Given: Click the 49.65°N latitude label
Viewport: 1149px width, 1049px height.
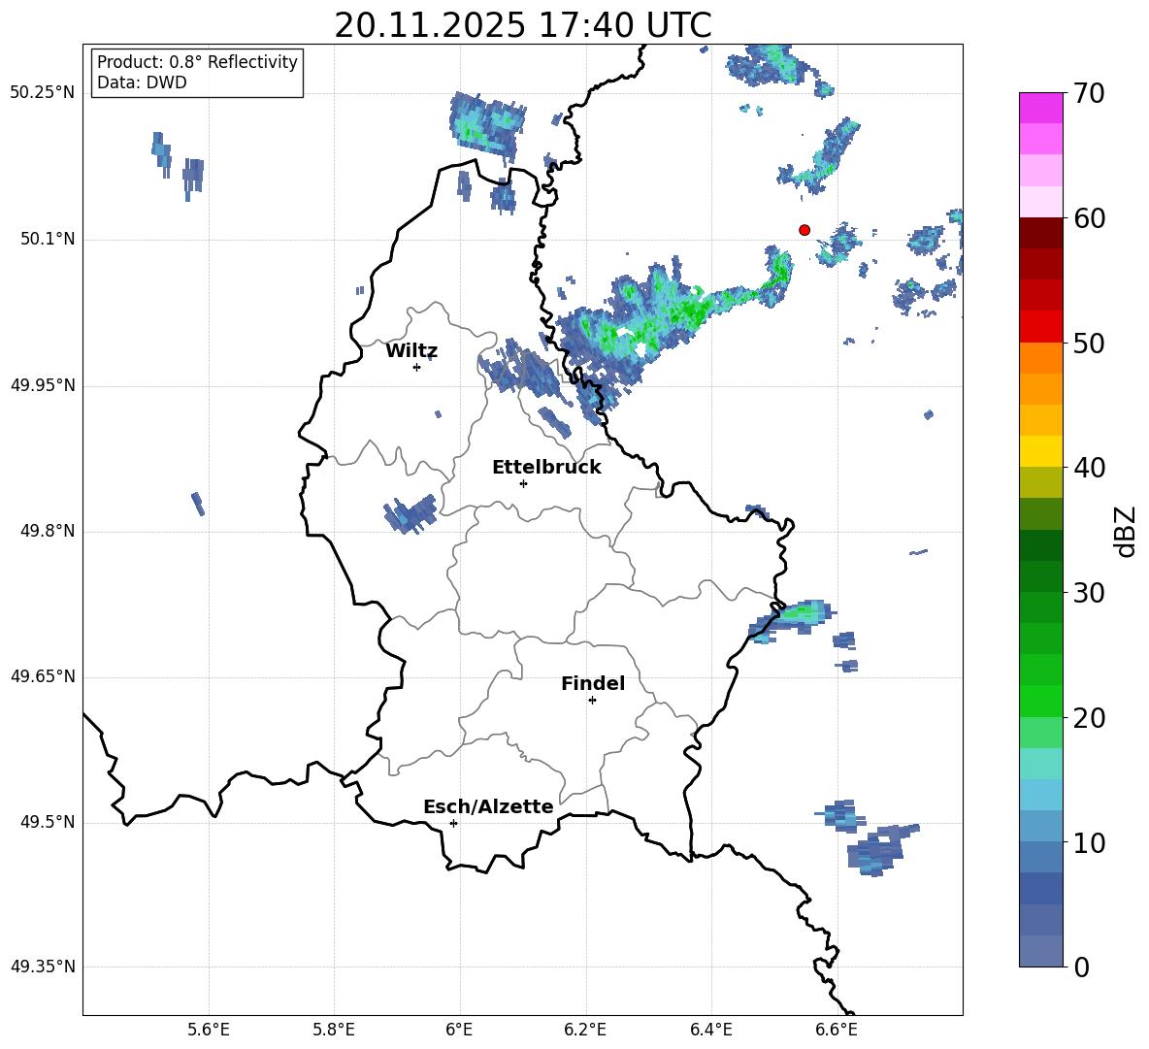Looking at the screenshot, I should click(x=43, y=676).
